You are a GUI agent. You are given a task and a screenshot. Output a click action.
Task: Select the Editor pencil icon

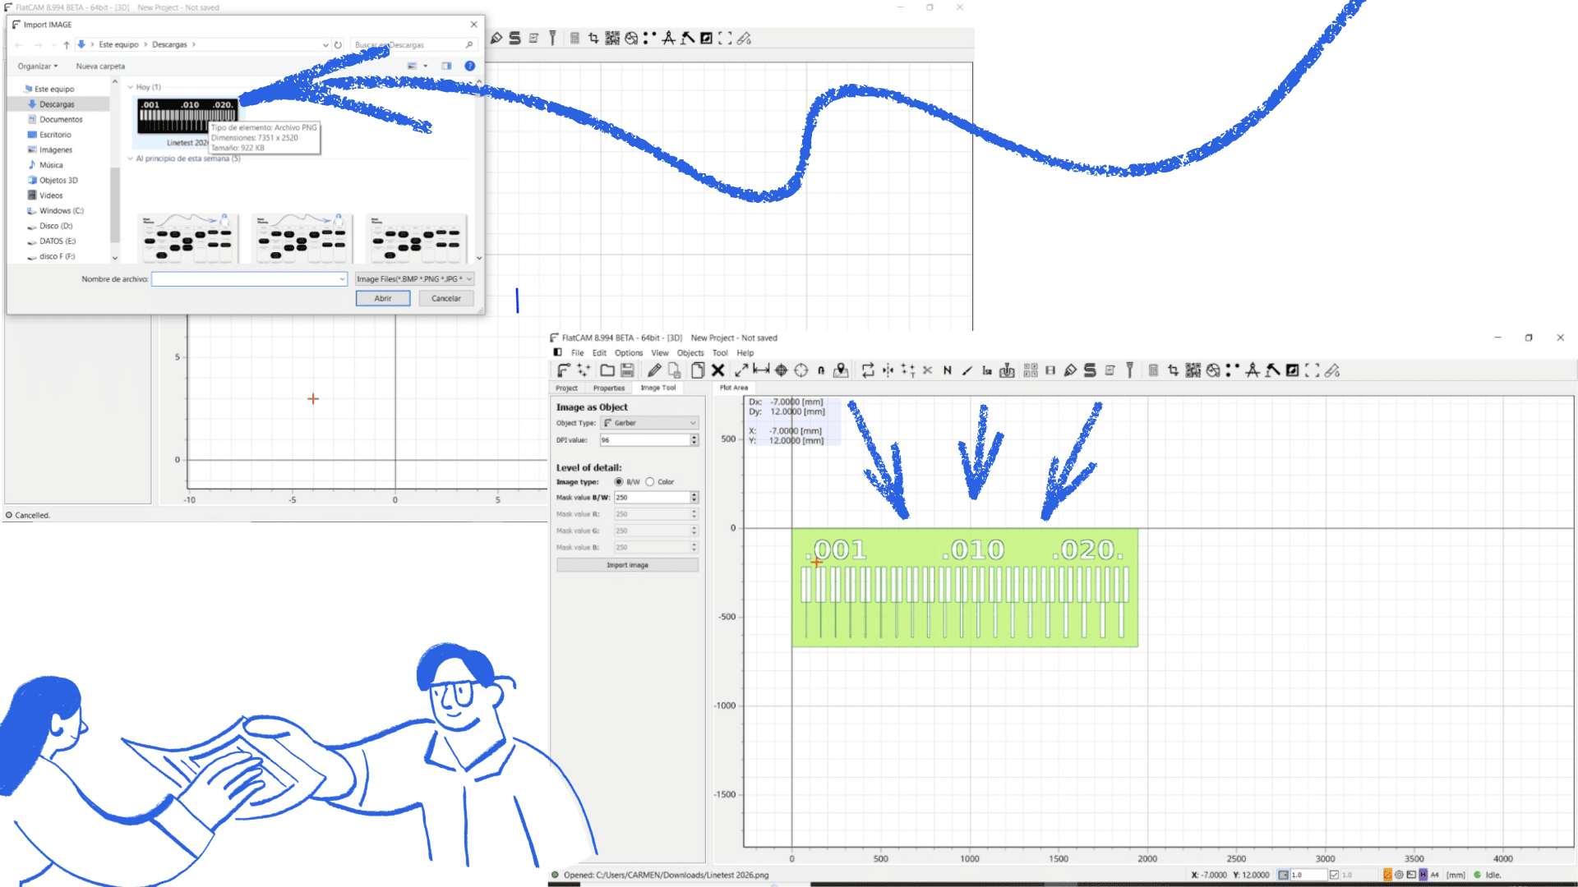pyautogui.click(x=654, y=370)
